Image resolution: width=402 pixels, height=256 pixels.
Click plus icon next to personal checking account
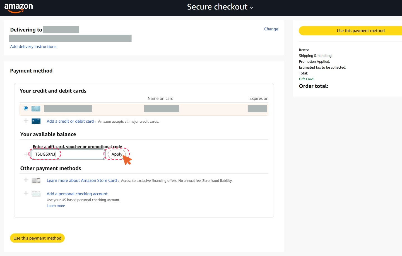point(26,193)
